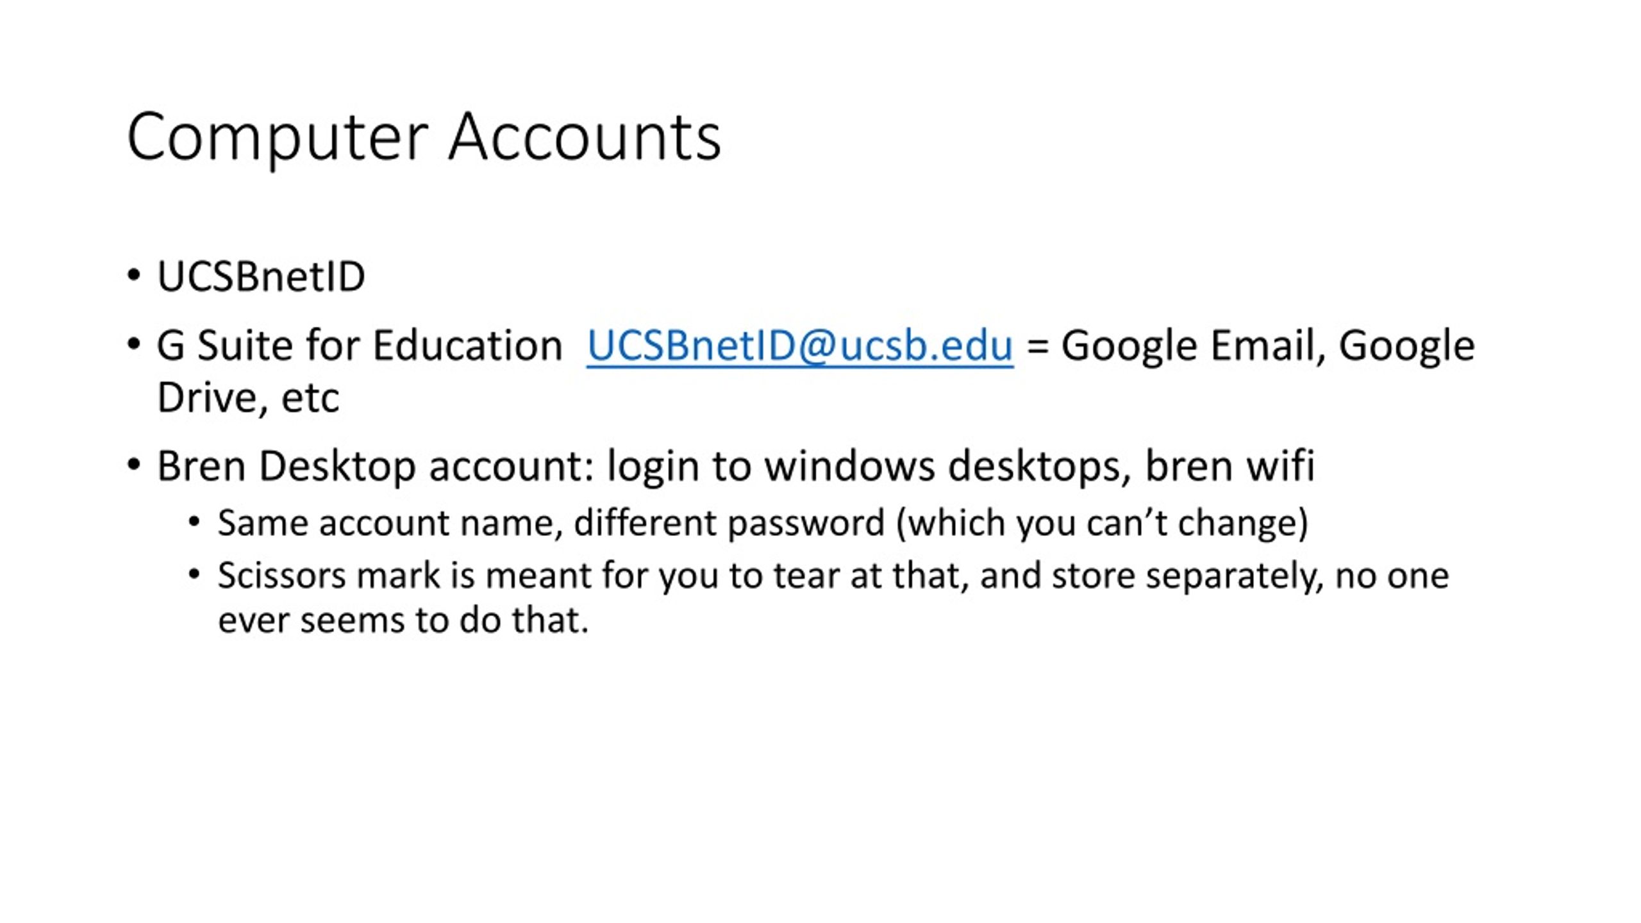Click the bullet marker beside Bren Desktop
Image resolution: width=1641 pixels, height=923 pixels.
point(133,464)
